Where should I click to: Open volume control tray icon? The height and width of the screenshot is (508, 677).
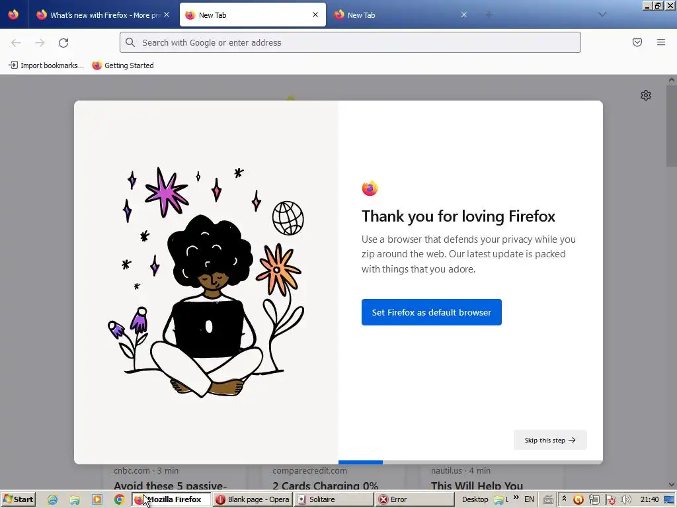pyautogui.click(x=625, y=500)
